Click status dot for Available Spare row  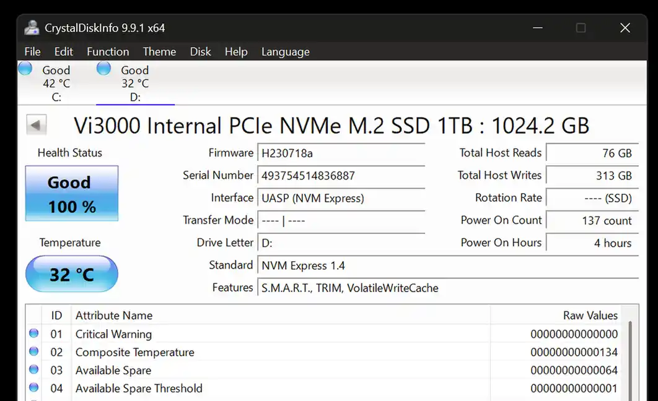34,369
